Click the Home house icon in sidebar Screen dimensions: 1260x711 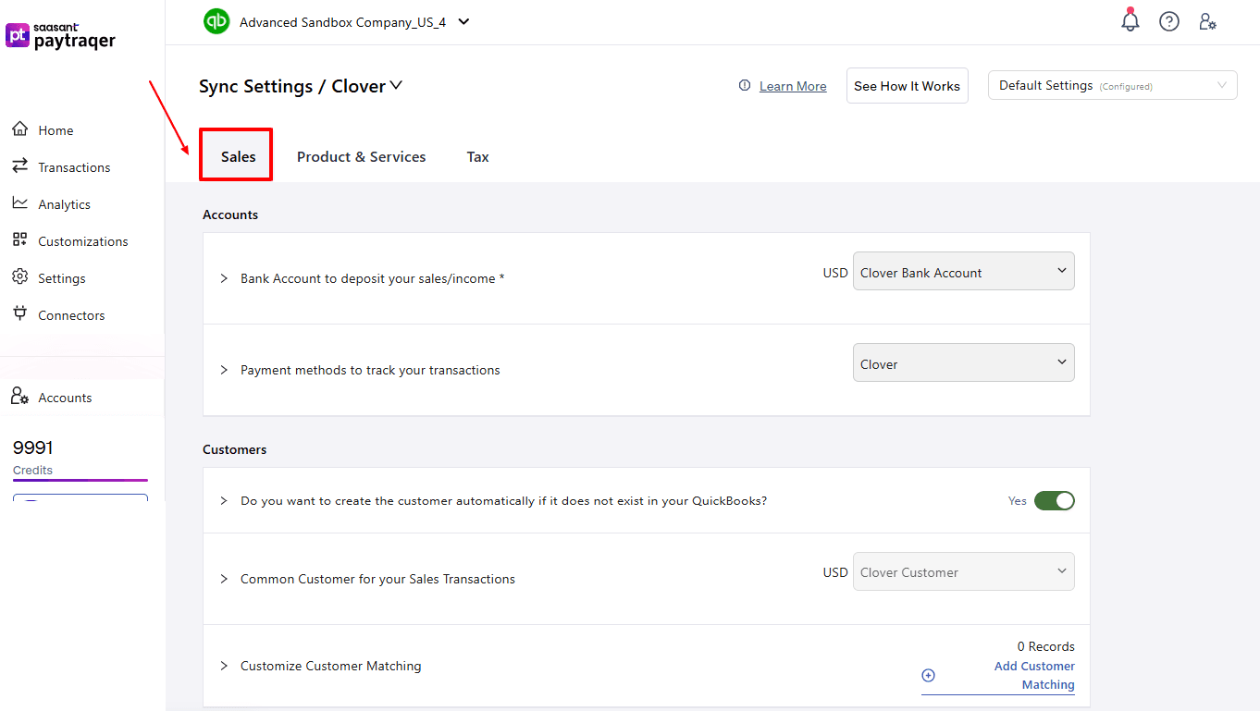click(20, 129)
